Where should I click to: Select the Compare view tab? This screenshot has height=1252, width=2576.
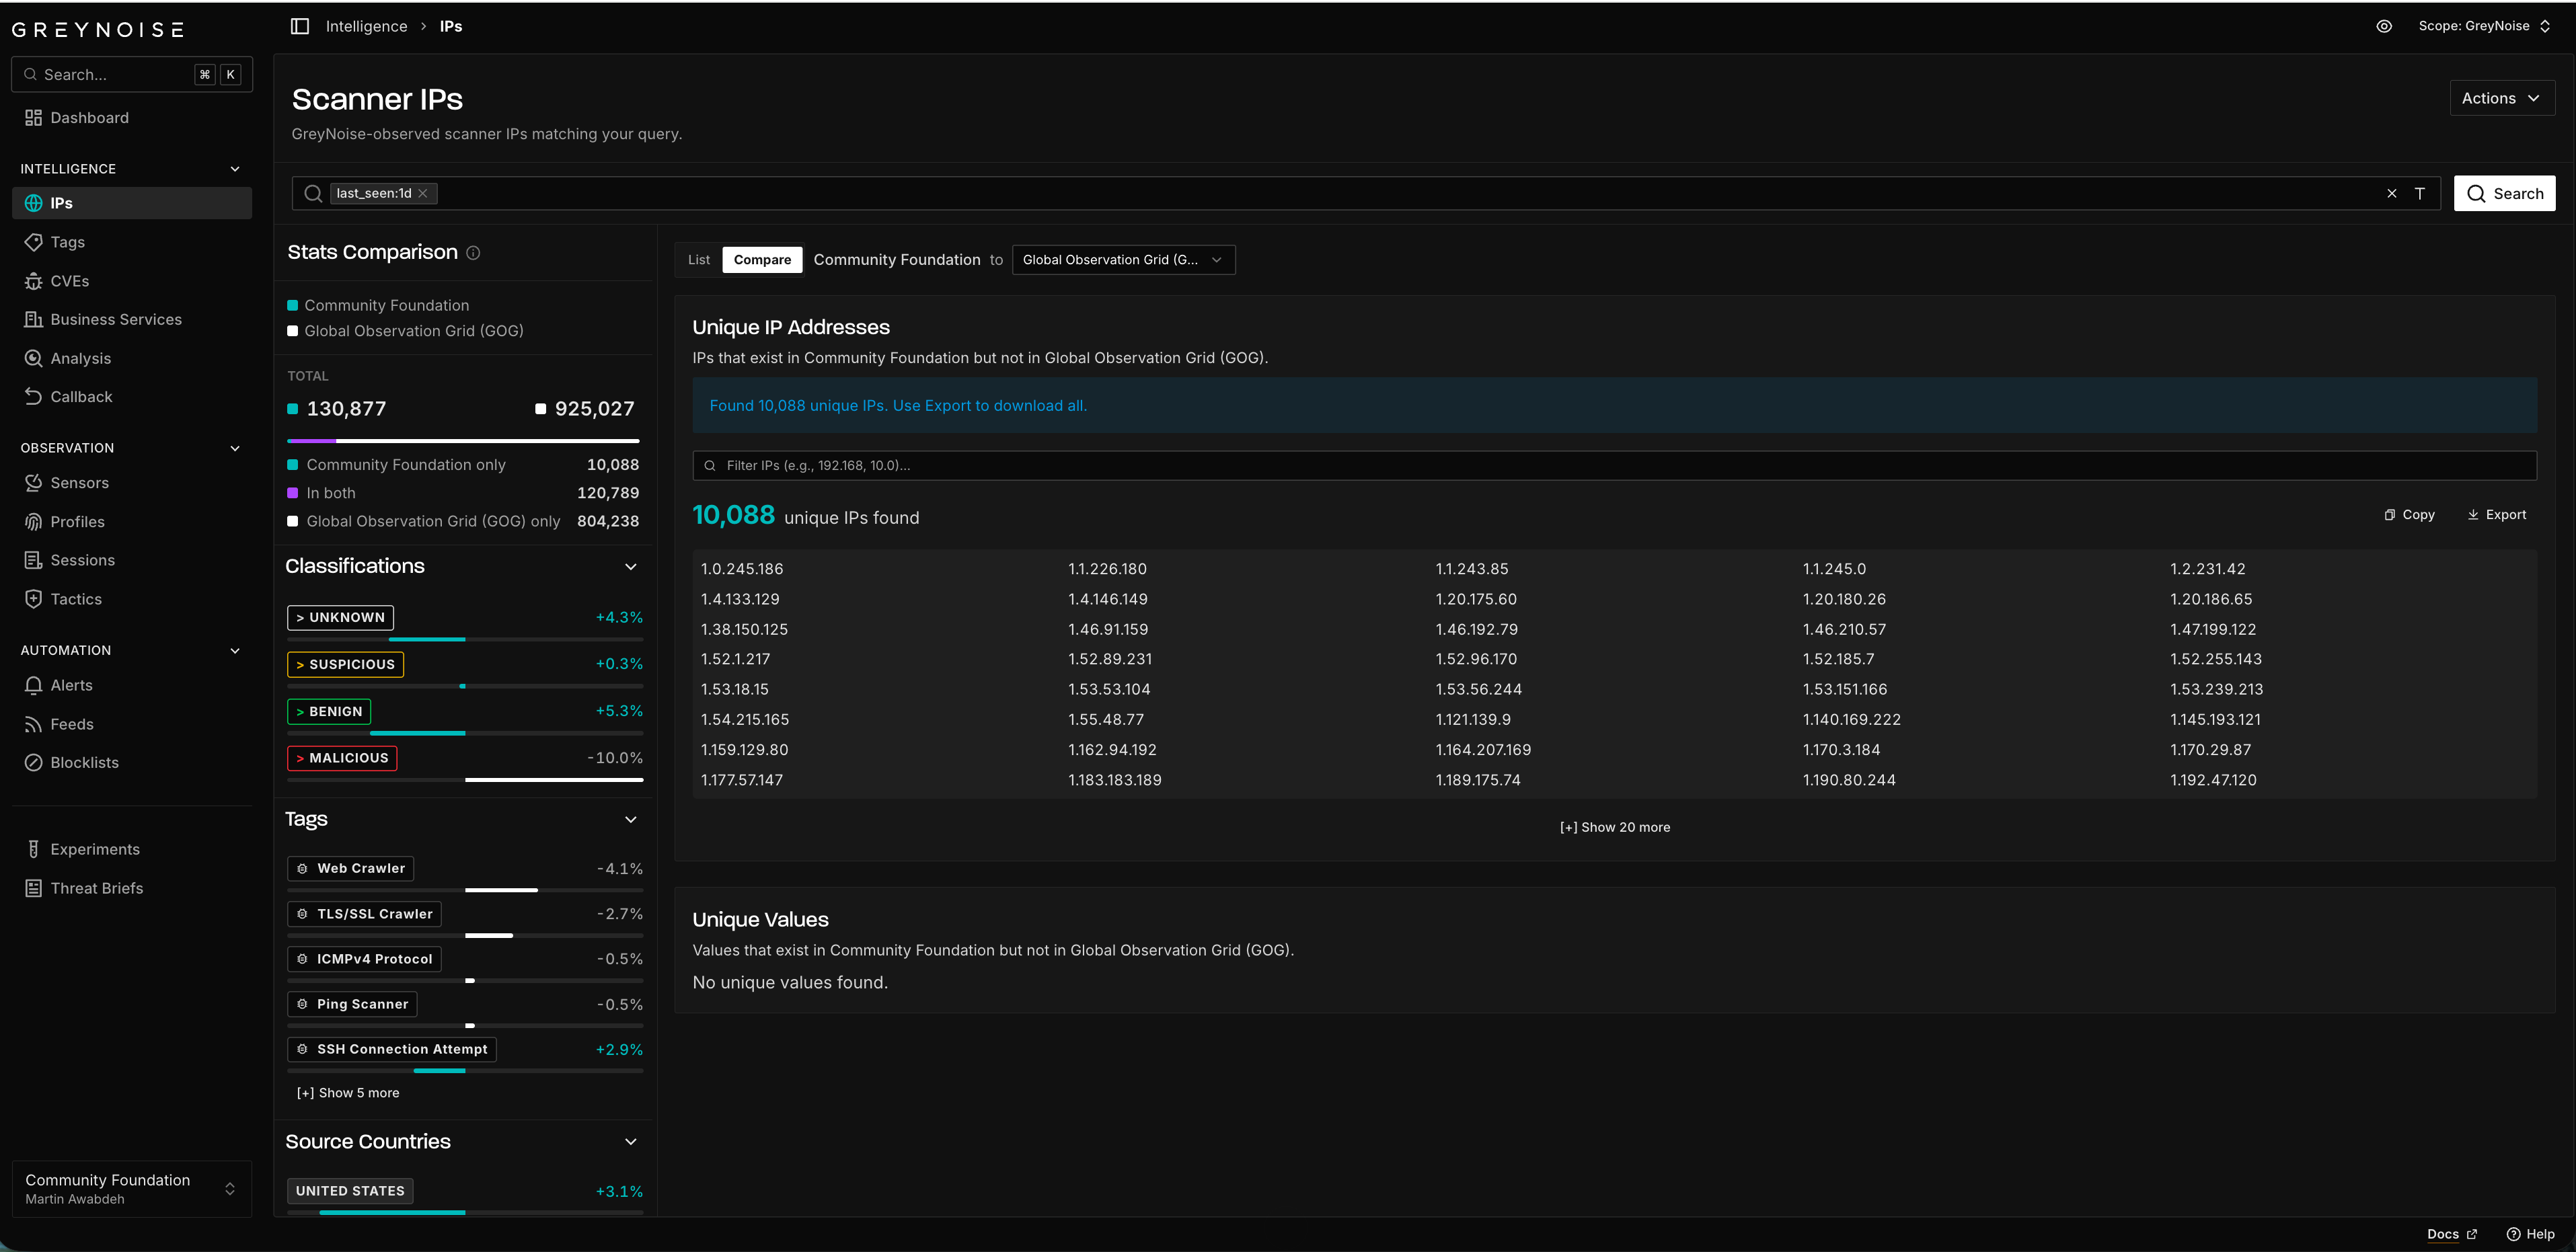point(762,260)
